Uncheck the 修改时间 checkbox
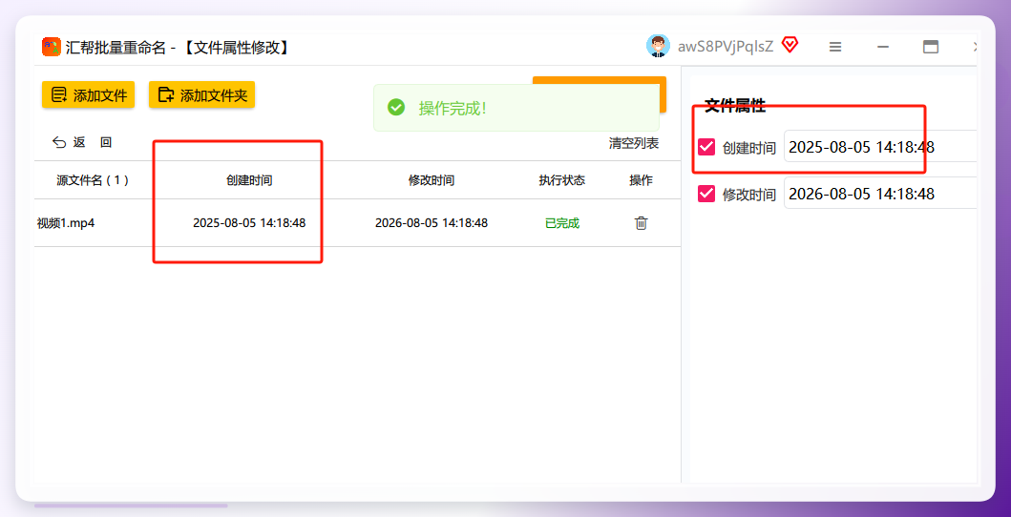 click(x=706, y=194)
